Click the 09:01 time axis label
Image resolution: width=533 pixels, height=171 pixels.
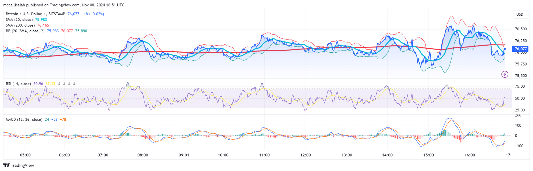point(184,155)
